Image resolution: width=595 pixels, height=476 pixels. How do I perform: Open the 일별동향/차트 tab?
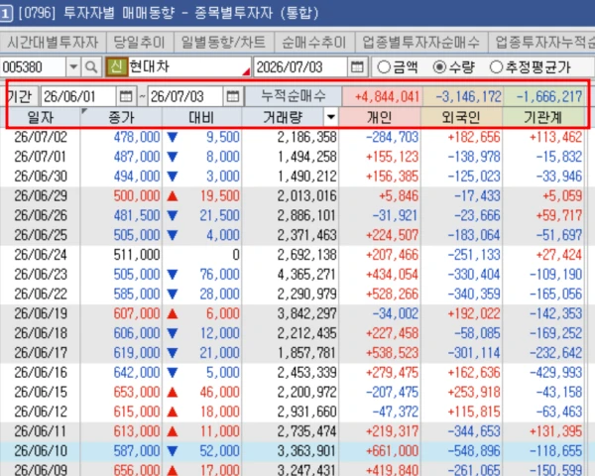click(223, 42)
